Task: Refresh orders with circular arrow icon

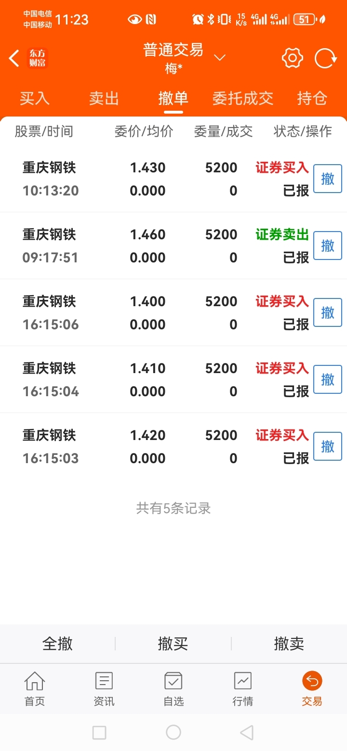Action: [326, 59]
